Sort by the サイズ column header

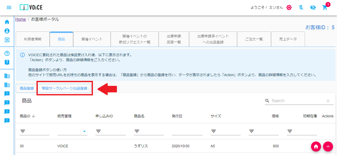coord(216,116)
